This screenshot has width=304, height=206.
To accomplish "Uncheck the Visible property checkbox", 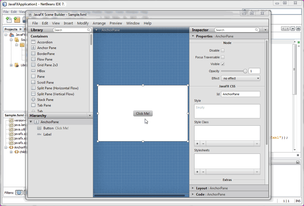I will point(222,64).
